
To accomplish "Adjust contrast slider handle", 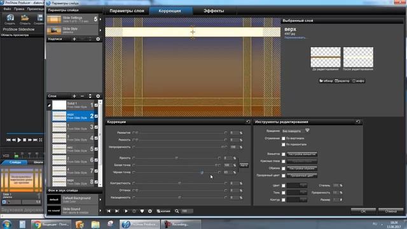I will [179, 183].
